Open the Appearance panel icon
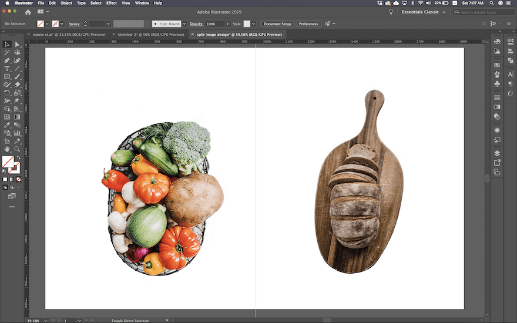This screenshot has width=517, height=323. pos(497,129)
